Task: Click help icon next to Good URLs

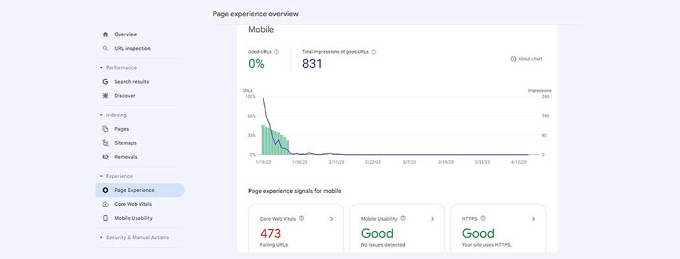Action: (276, 52)
